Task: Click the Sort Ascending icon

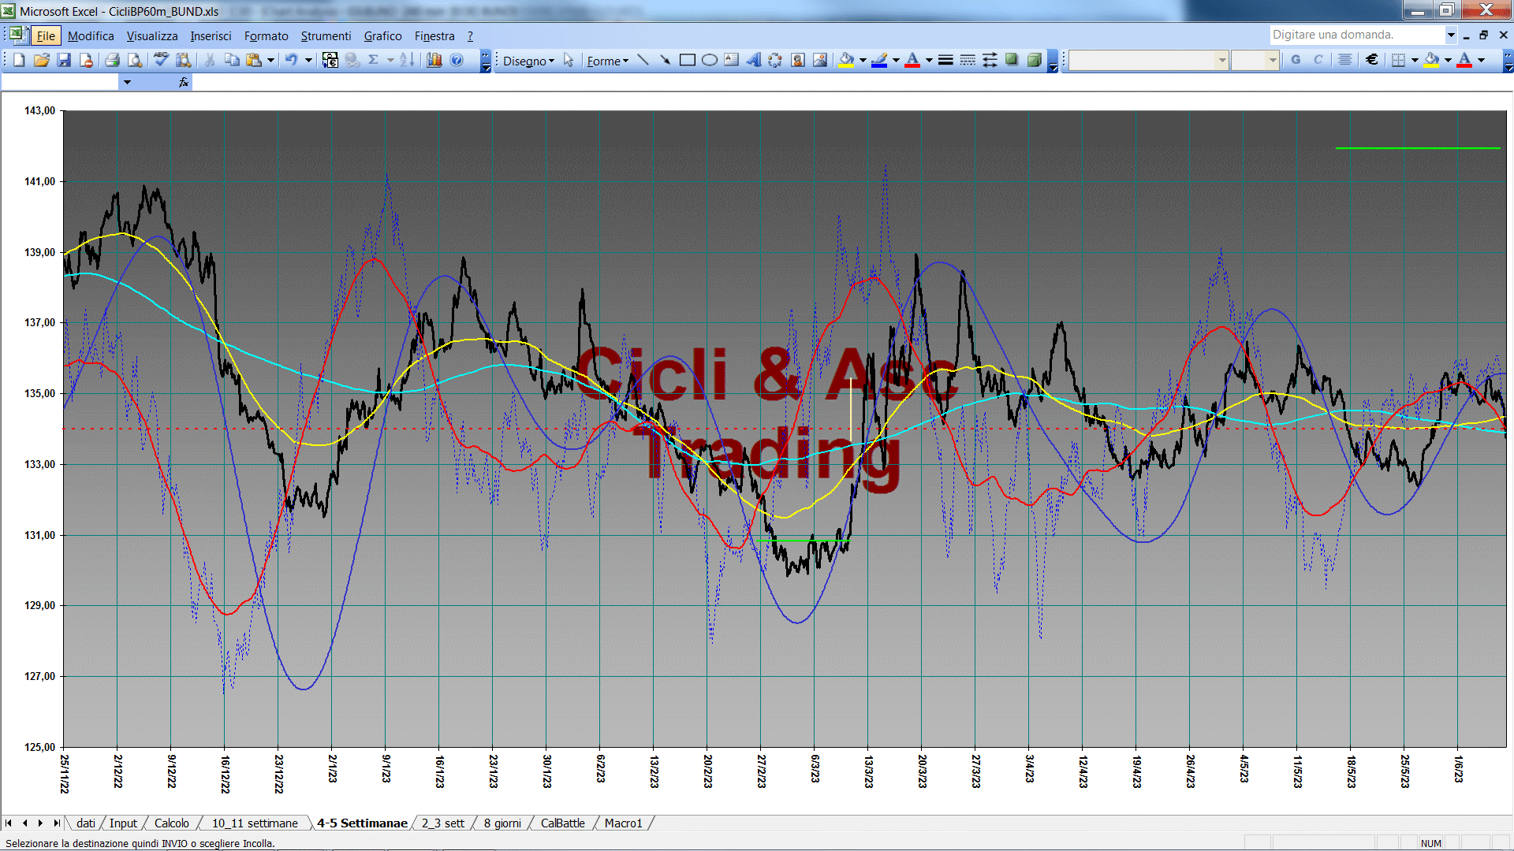Action: coord(407,60)
